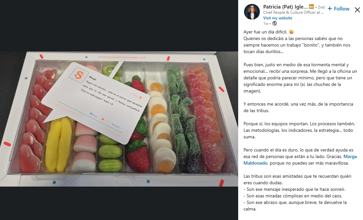Click the candy box photo
The image size is (363, 220).
tap(119, 119)
